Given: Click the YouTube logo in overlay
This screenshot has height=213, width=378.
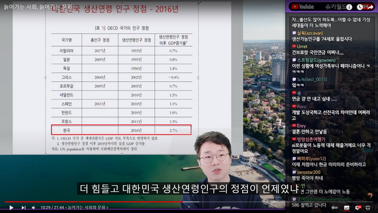Looking at the screenshot, I should click(302, 7).
